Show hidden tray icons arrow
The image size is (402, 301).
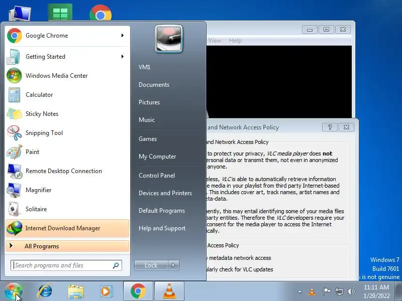[x=299, y=291]
